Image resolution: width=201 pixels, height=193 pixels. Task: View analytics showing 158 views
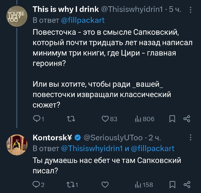144,185
